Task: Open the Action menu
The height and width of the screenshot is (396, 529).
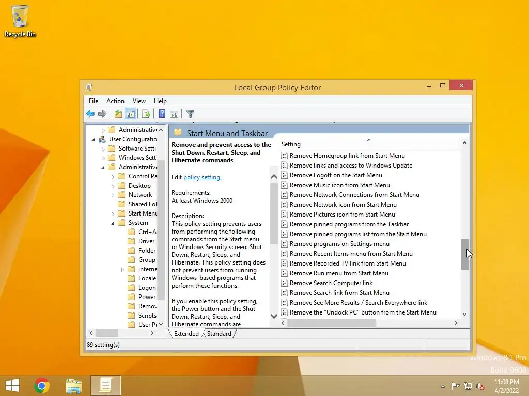Action: click(x=115, y=101)
